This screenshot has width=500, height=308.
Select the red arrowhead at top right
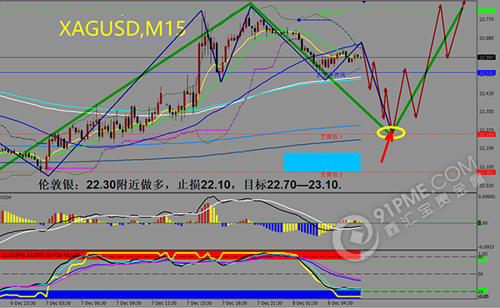click(463, 3)
